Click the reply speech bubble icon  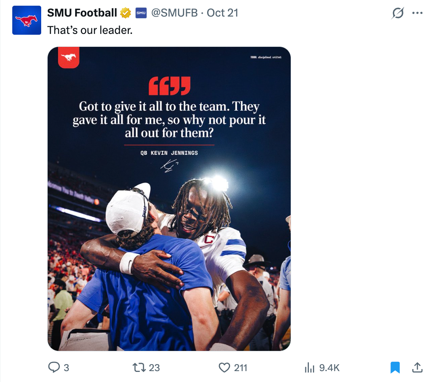(x=54, y=367)
